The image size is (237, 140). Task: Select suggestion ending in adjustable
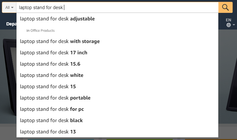pos(57,19)
